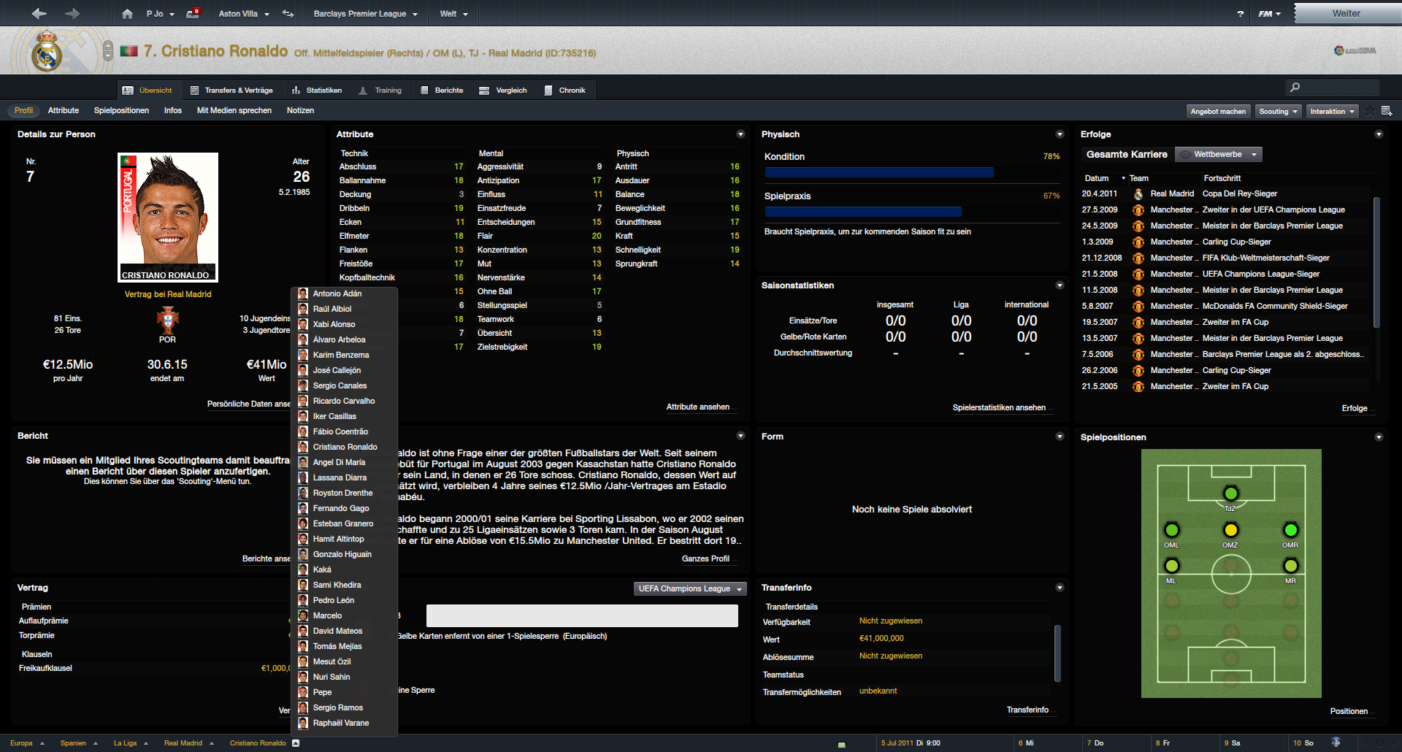
Task: Open the Ganzes Profil link
Action: (705, 559)
